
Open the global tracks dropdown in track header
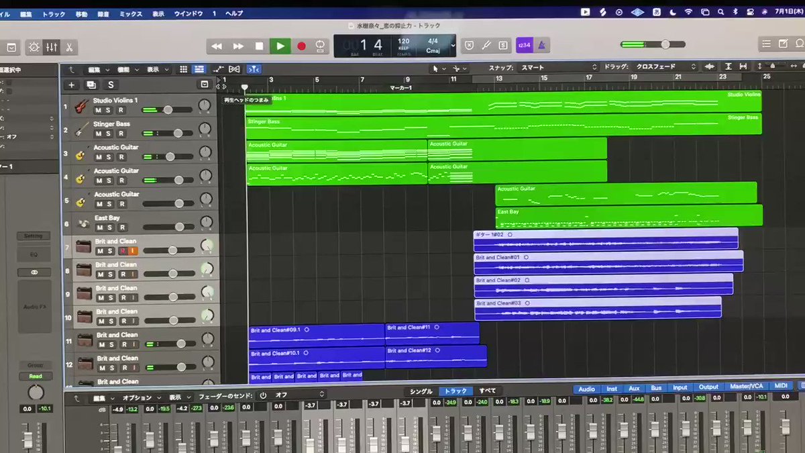205,85
